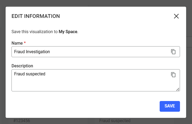Click the Description field label

pyautogui.click(x=22, y=66)
